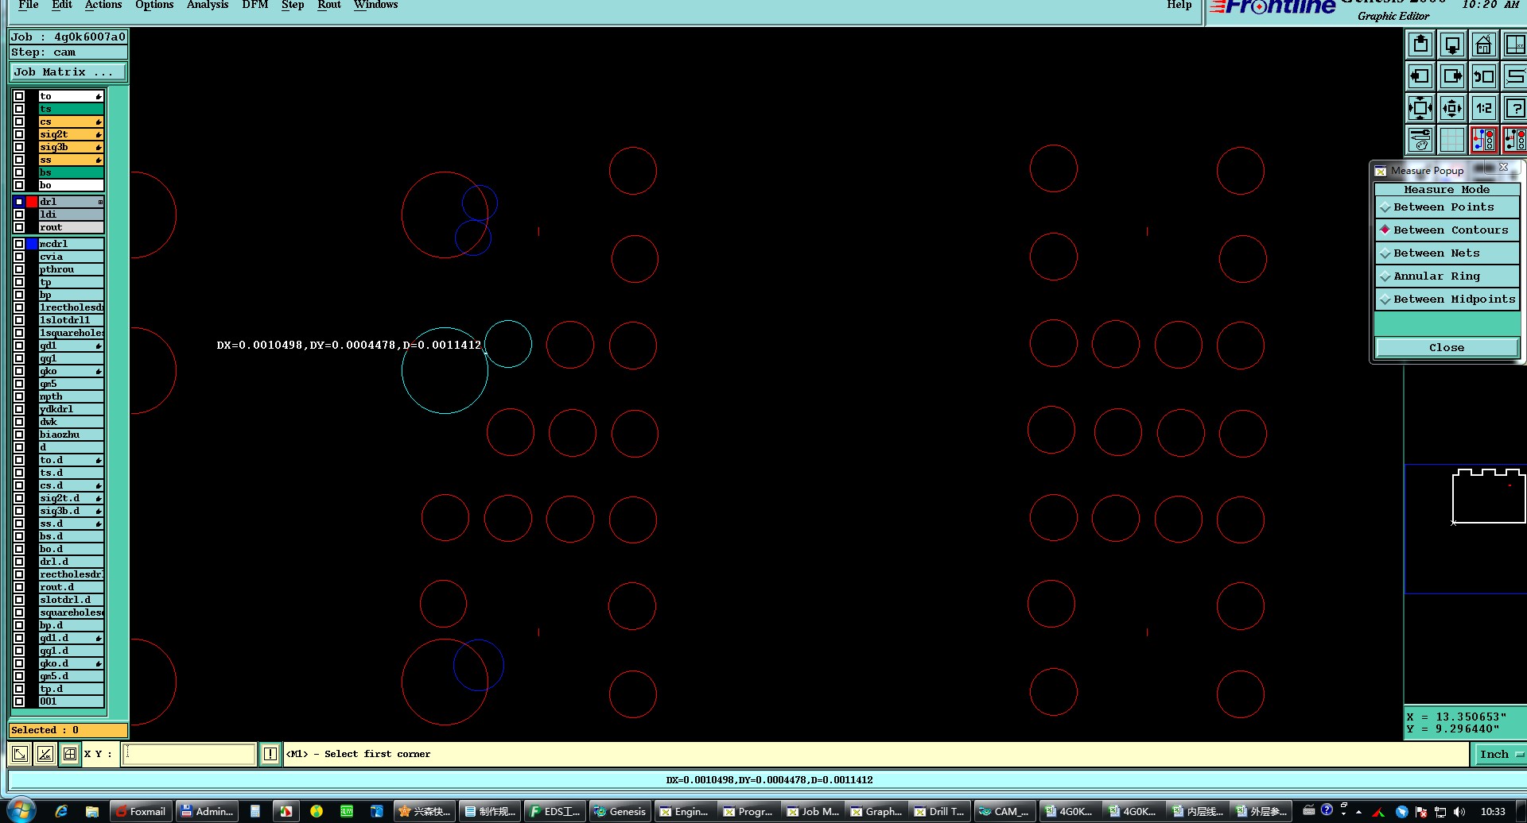Open the Windows menu
Screen dimensions: 1527x823
[375, 5]
